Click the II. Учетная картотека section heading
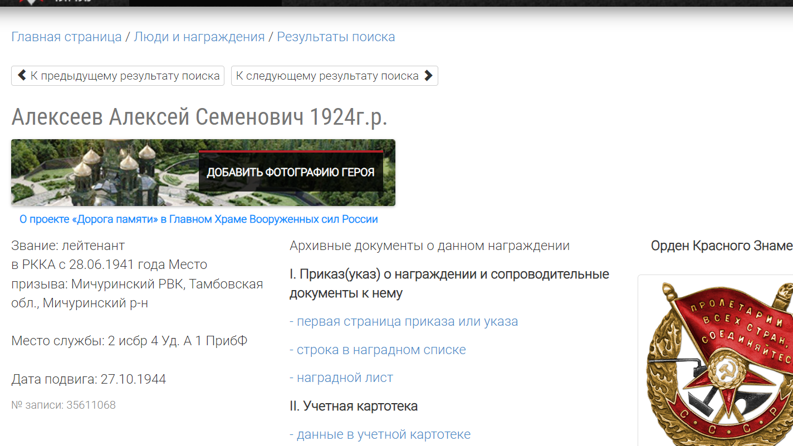The height and width of the screenshot is (446, 793). (354, 406)
